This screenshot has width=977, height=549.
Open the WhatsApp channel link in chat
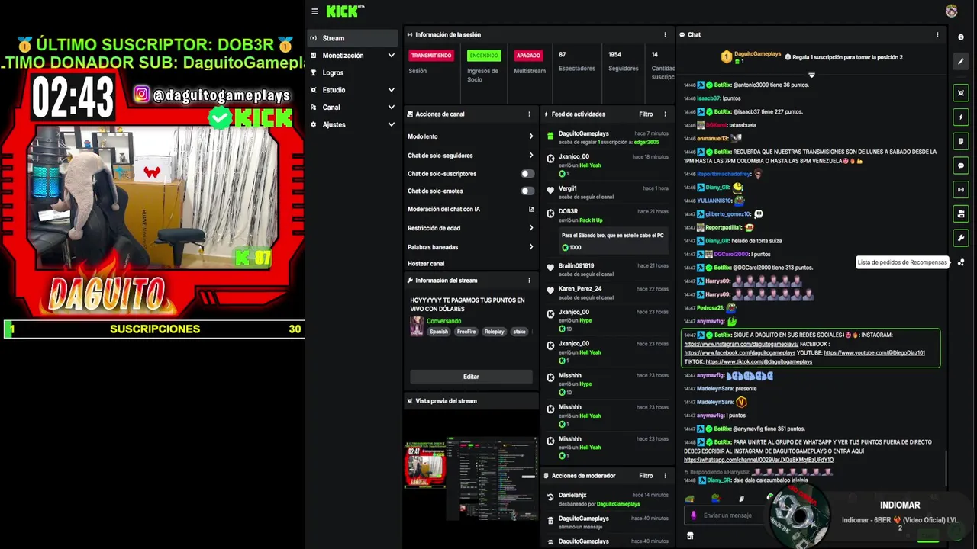coord(759,461)
